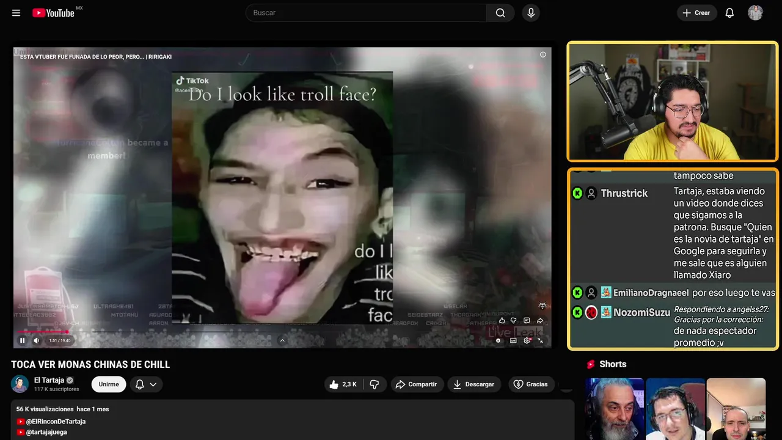
Task: Dislike from the player overlay thumbs-down
Action: [x=514, y=320]
